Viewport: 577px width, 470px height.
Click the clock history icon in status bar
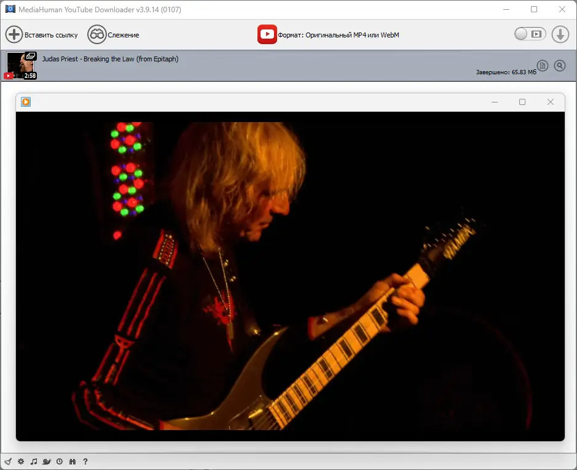pyautogui.click(x=60, y=461)
